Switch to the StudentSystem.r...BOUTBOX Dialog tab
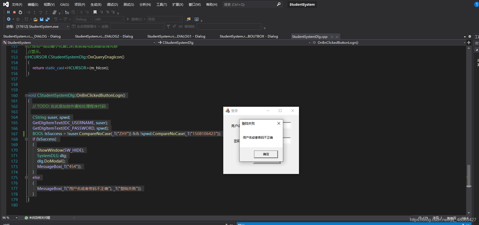 coord(249,36)
